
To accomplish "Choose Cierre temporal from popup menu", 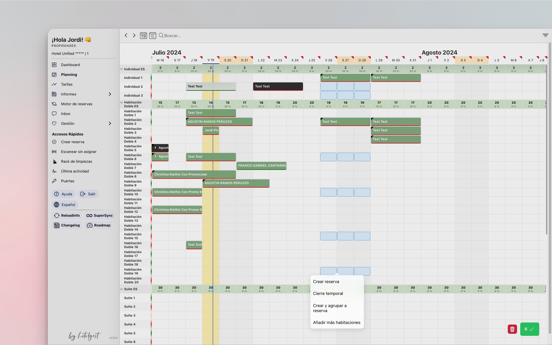I will coord(328,293).
